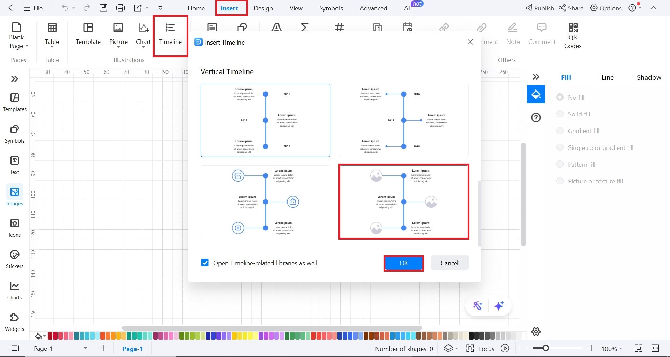Open the Text sidebar panel
Screen dimensions: 670x357
click(15, 165)
